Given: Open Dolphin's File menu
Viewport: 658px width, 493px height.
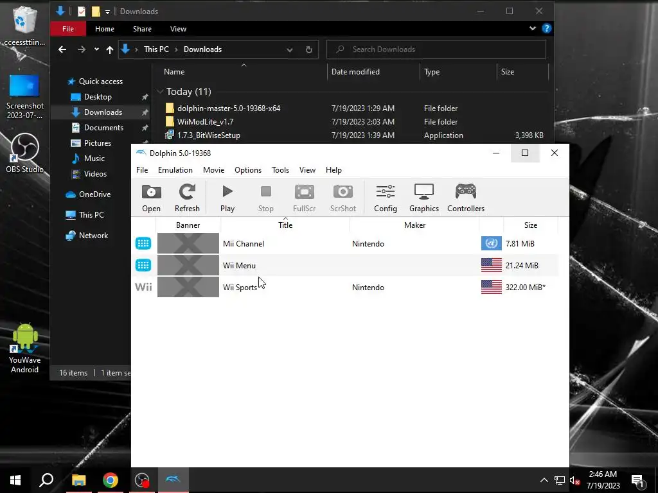Looking at the screenshot, I should (x=142, y=169).
